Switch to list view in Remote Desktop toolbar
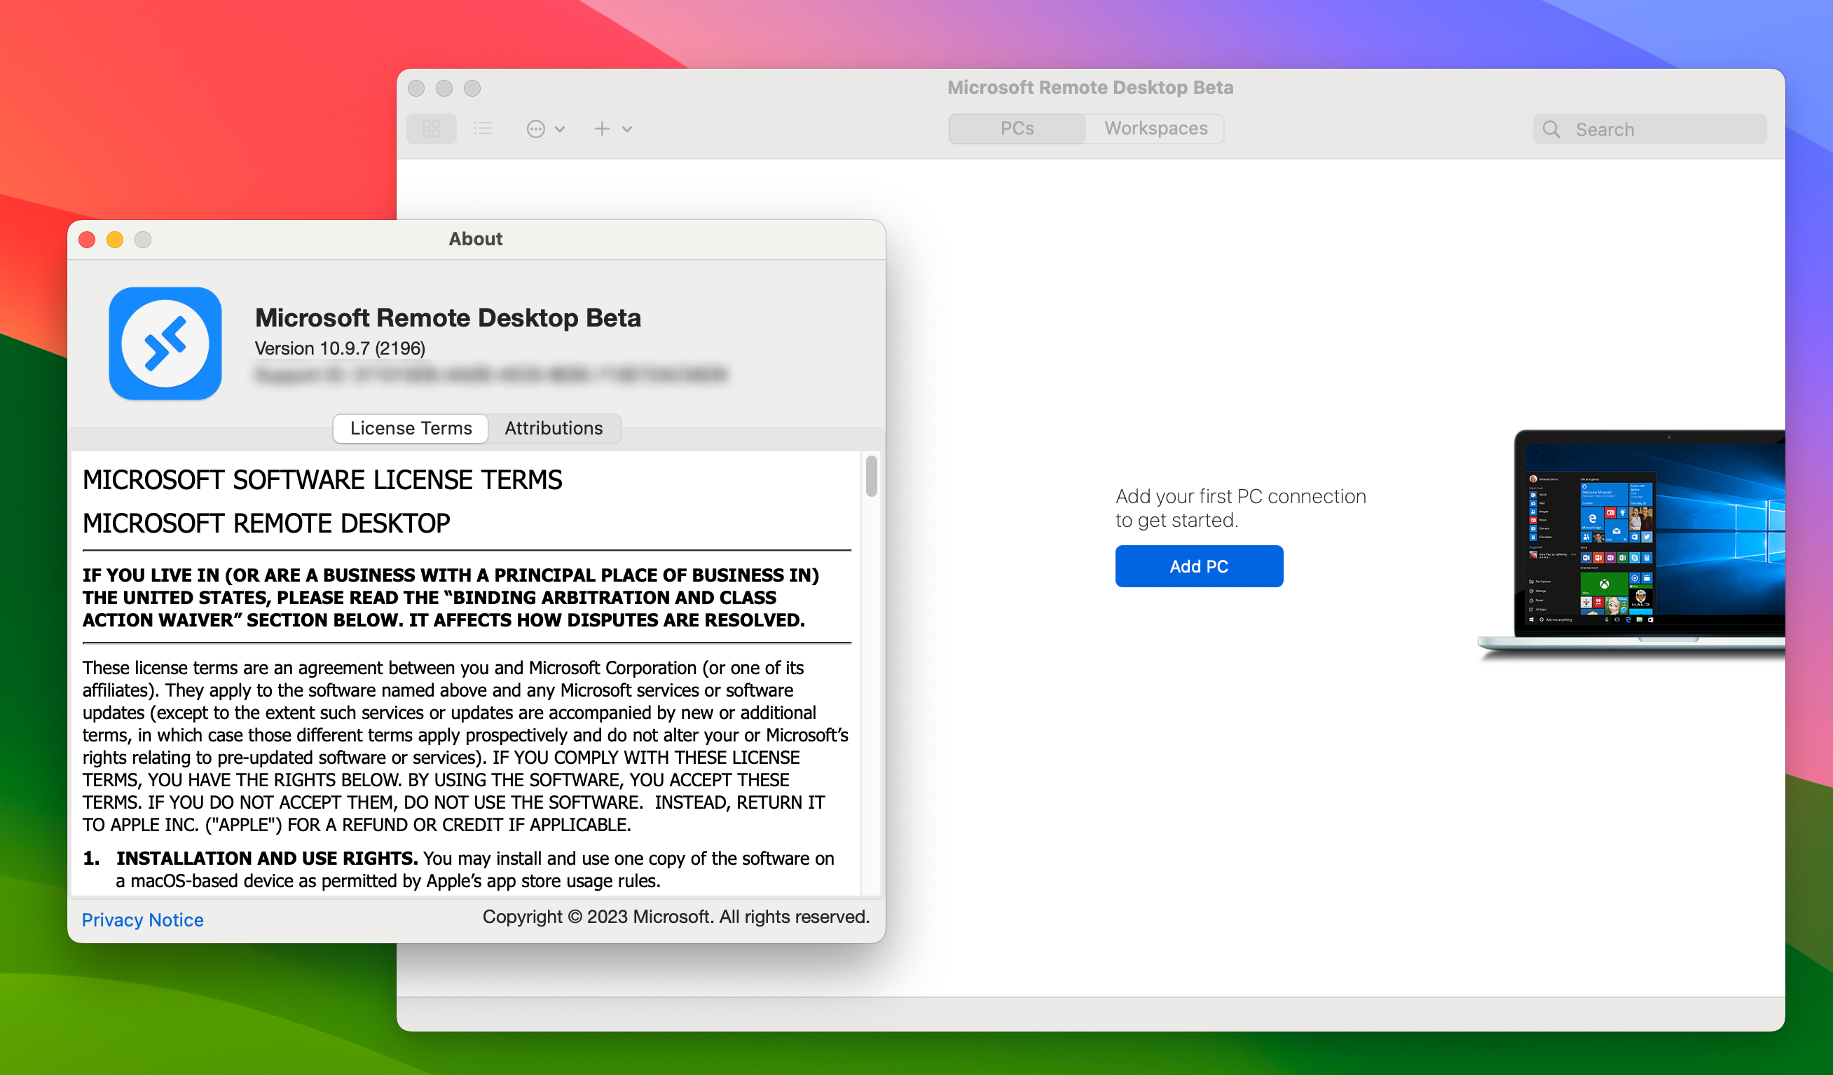 coord(483,129)
